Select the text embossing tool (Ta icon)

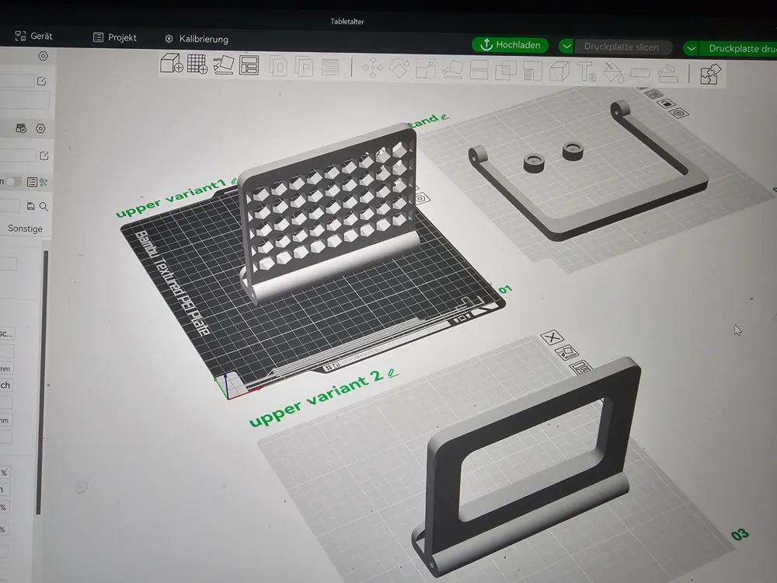[586, 73]
